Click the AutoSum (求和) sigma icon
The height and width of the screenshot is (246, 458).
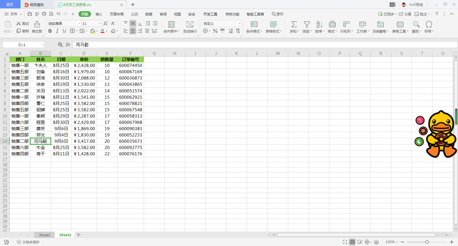[294, 24]
